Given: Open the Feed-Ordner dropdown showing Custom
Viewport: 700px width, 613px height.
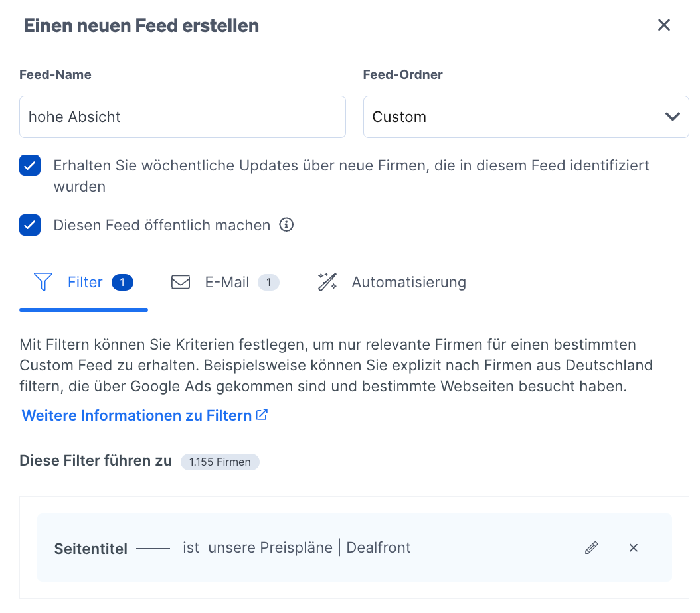Looking at the screenshot, I should [526, 116].
